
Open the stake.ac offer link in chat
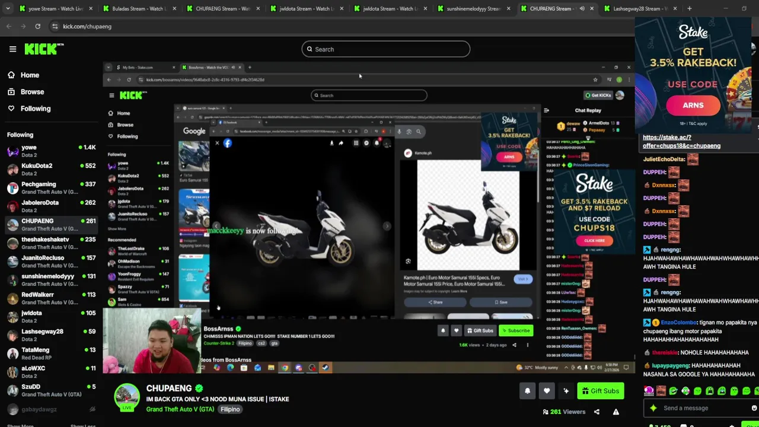pos(681,142)
